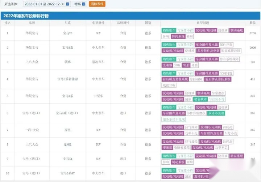
Task: Click the 品牌属性 column header
Action: [123, 23]
